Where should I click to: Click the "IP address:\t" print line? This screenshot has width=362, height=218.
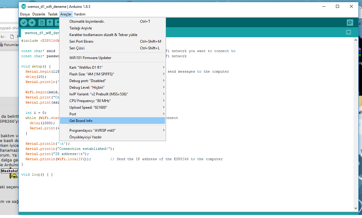57,154
